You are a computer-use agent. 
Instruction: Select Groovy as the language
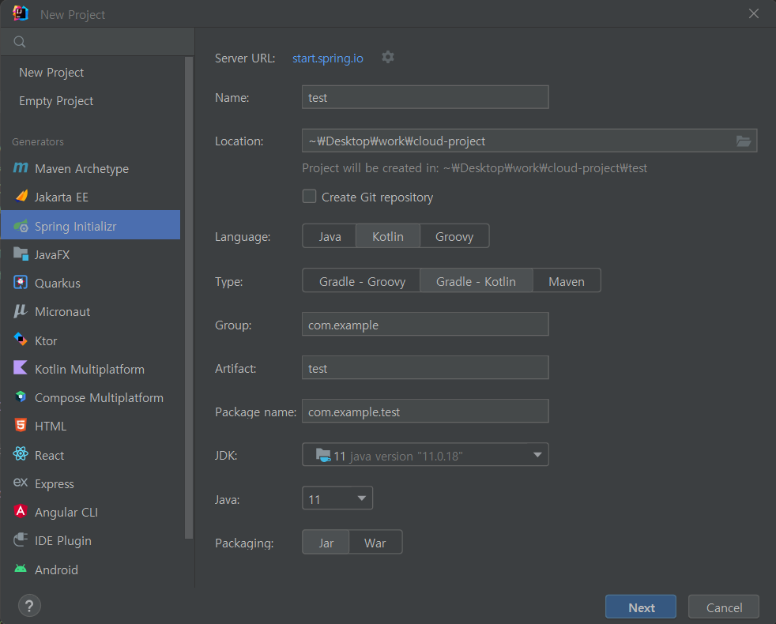pos(454,236)
